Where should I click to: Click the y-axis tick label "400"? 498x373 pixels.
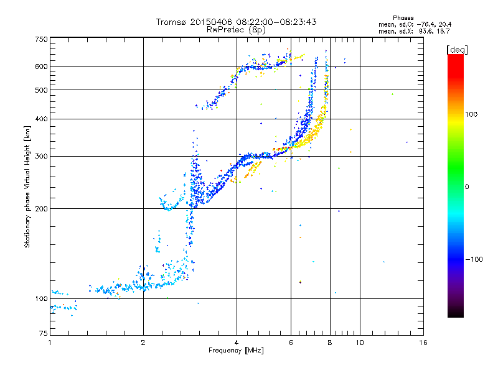click(41, 119)
